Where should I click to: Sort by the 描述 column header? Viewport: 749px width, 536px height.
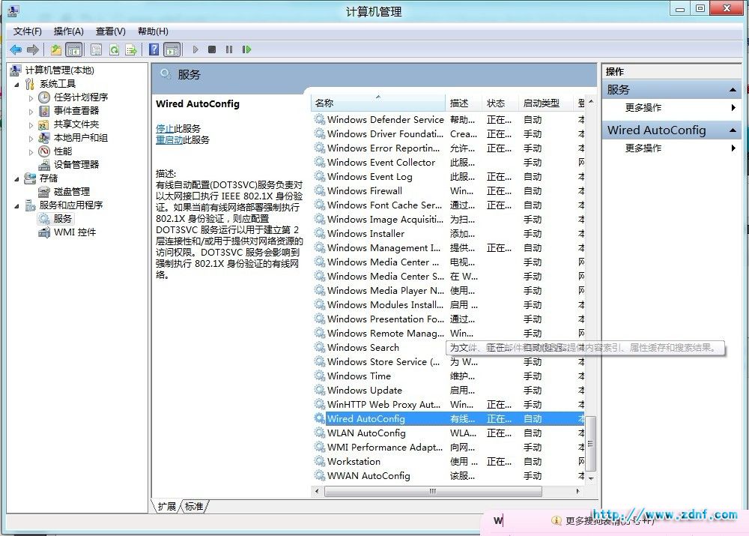click(x=464, y=103)
